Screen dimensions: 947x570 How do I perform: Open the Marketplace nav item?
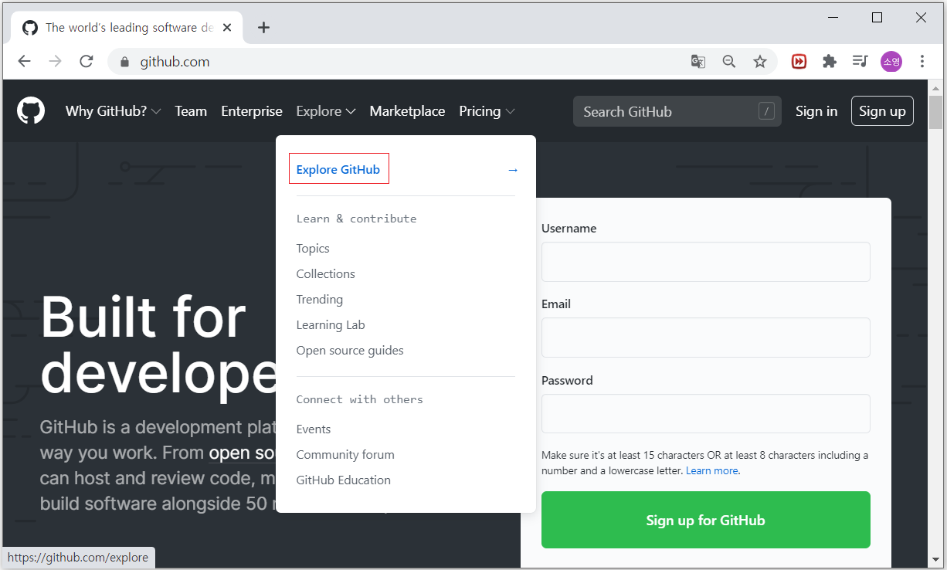[407, 111]
